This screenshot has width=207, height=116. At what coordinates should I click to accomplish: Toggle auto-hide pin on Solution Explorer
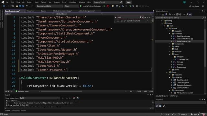point(202,11)
